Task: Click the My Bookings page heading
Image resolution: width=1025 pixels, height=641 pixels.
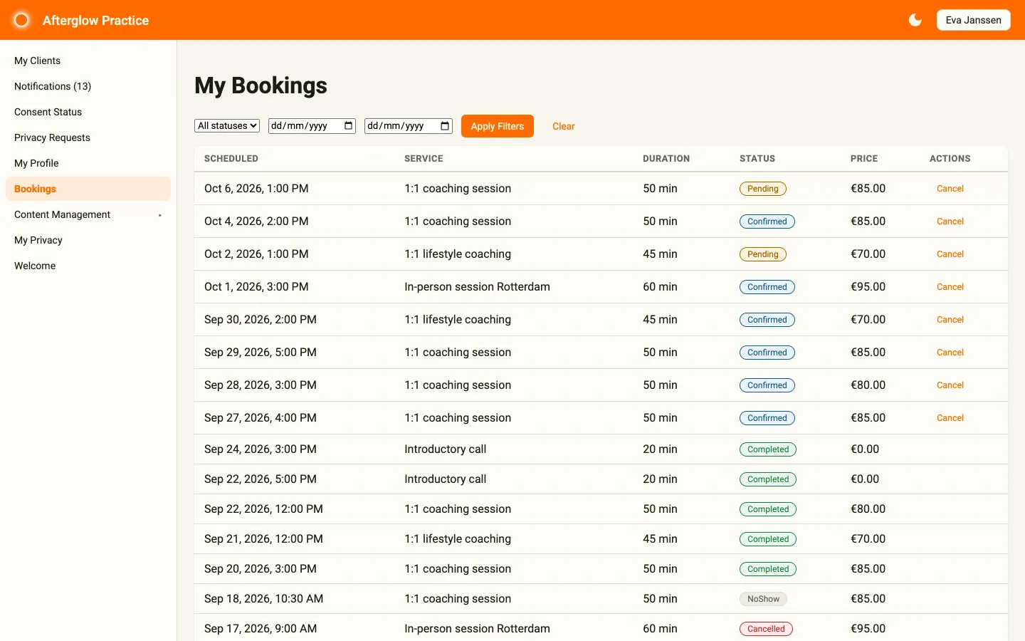Action: coord(261,85)
